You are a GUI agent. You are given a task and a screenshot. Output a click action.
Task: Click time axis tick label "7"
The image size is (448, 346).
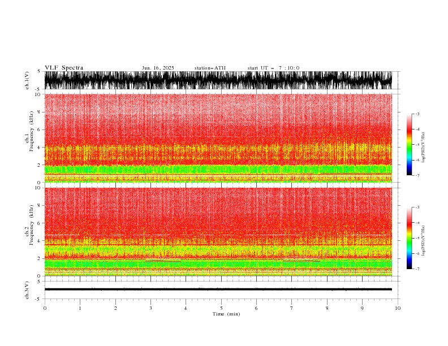[291, 308]
